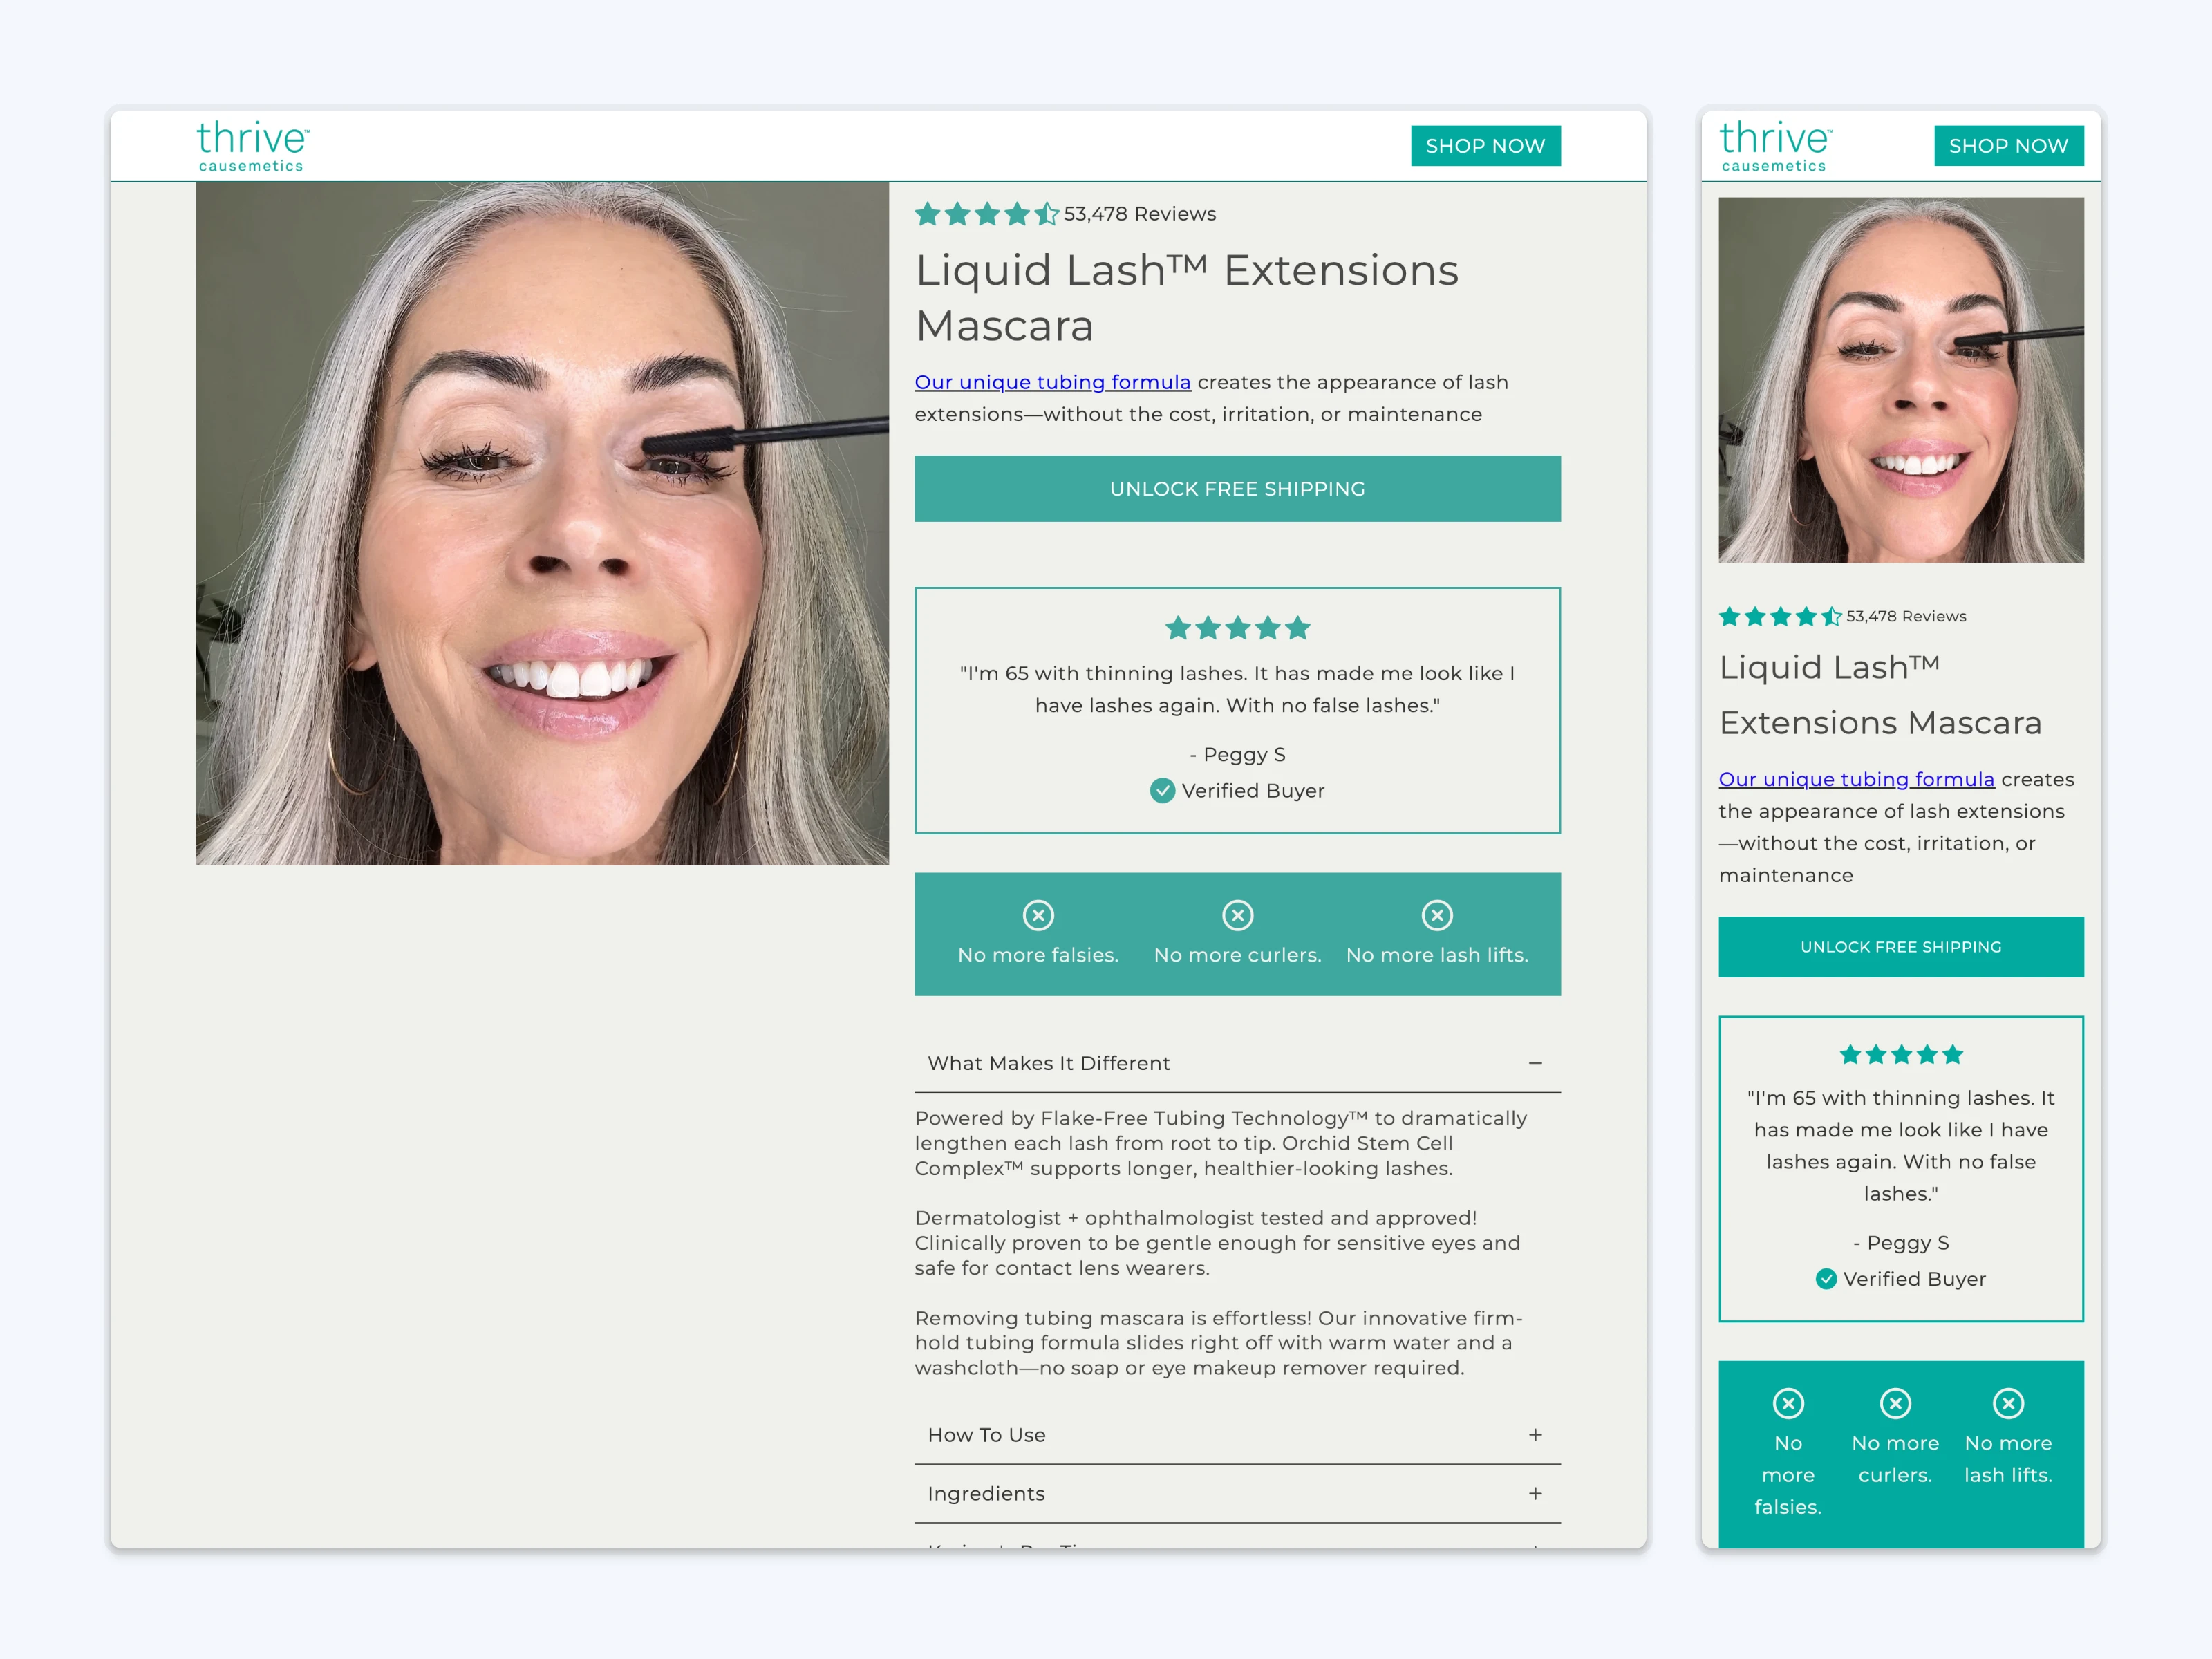Click 'No more lash lifts.' text in mobile banner
Image resolution: width=2212 pixels, height=1659 pixels.
(x=2008, y=1459)
